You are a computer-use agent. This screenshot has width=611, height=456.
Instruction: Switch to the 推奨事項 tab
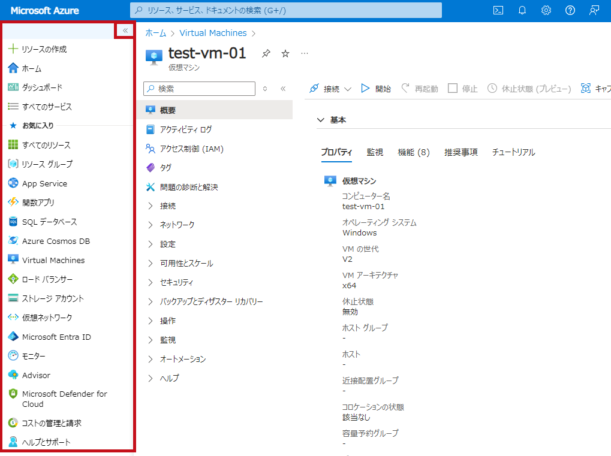(460, 152)
